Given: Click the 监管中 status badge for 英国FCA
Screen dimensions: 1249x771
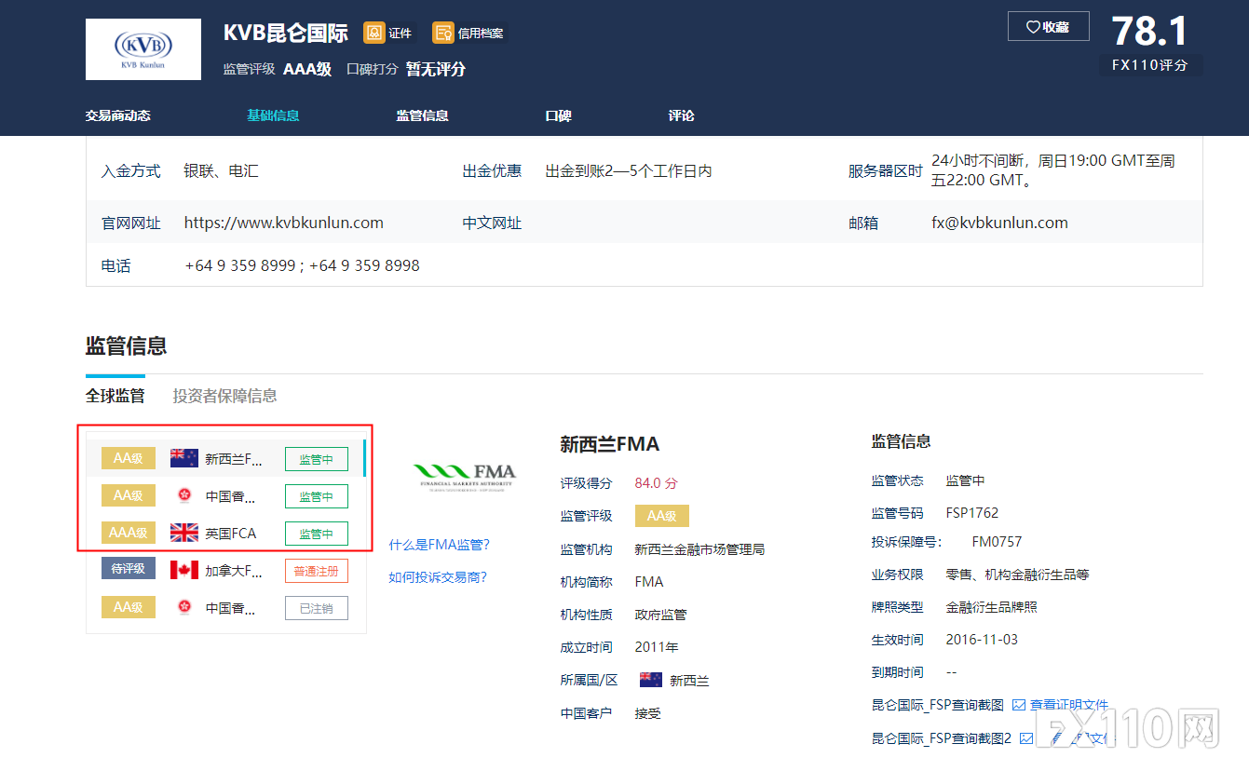Looking at the screenshot, I should (x=316, y=533).
